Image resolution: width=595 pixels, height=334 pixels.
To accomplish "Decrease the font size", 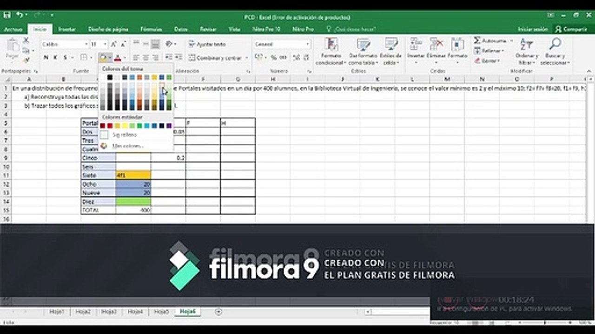I will 123,44.
